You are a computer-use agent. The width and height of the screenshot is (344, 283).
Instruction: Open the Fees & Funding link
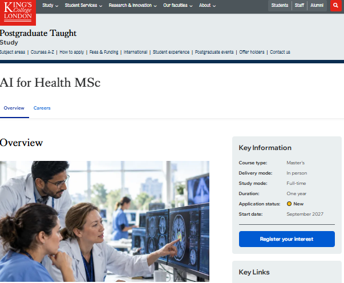104,52
